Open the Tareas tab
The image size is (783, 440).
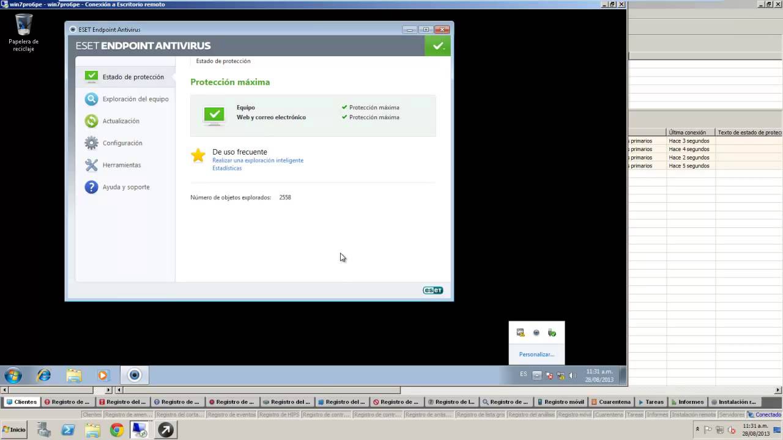point(651,402)
